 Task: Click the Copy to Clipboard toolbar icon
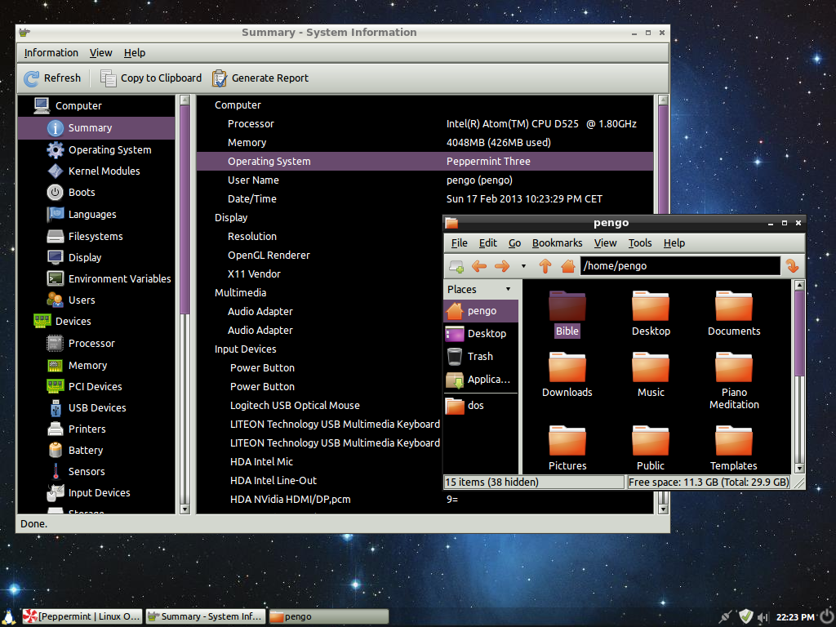pyautogui.click(x=109, y=78)
